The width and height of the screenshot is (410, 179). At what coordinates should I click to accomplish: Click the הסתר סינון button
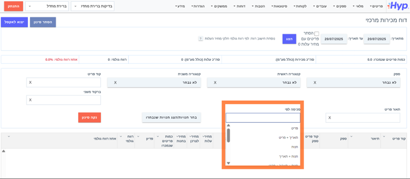point(43,22)
